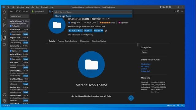The image size is (196, 110).
Task: Toggle the Panel layout button
Action: 164,7
